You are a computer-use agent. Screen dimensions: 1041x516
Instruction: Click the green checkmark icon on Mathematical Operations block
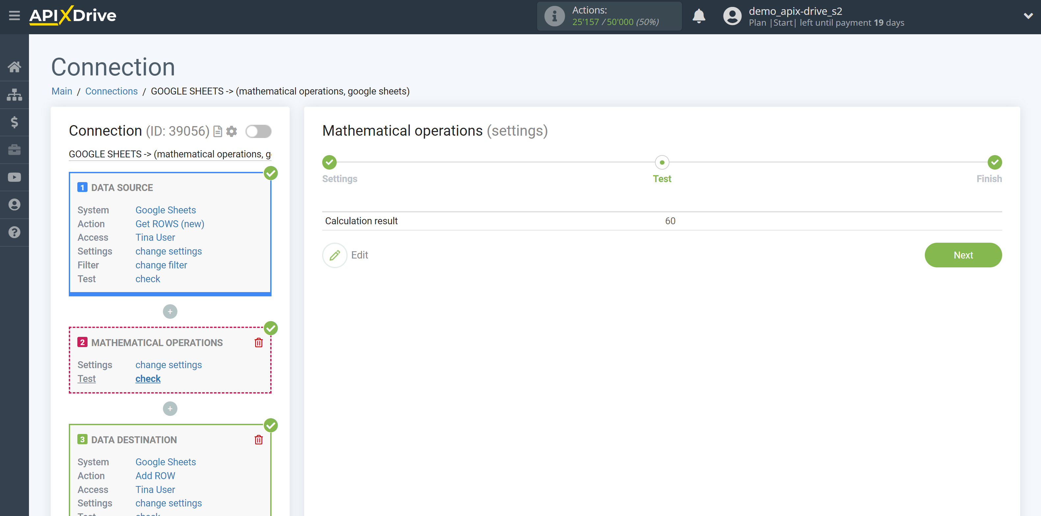click(270, 327)
